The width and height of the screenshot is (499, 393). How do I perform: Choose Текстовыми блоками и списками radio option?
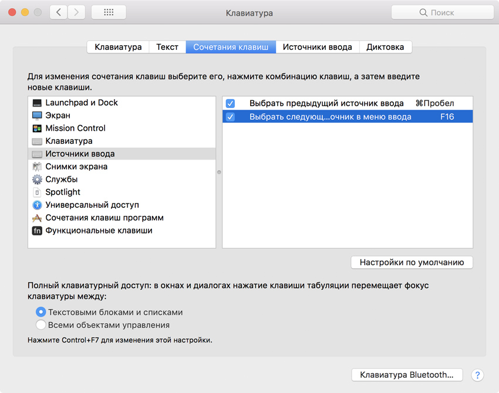pyautogui.click(x=41, y=313)
